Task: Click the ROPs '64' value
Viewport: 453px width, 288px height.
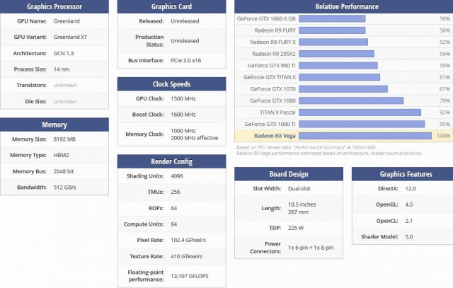Action: [x=174, y=208]
